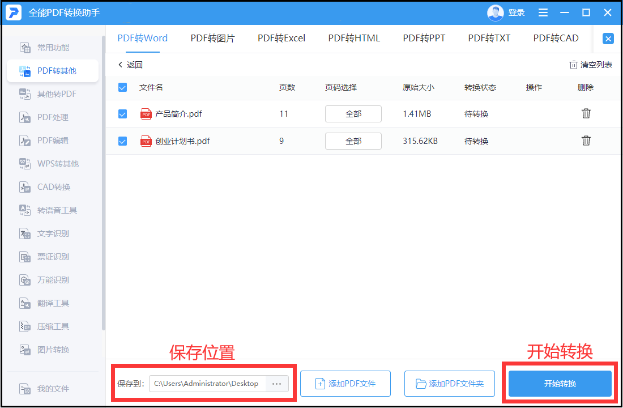This screenshot has height=408, width=623.
Task: Click the 页码选择 column header
Action: [341, 87]
